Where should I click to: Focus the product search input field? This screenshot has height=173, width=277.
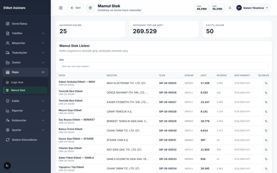click(x=164, y=66)
